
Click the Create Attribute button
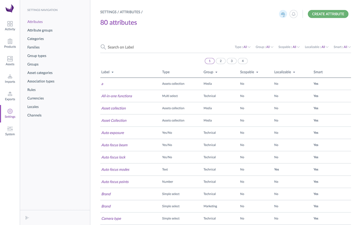pos(328,14)
